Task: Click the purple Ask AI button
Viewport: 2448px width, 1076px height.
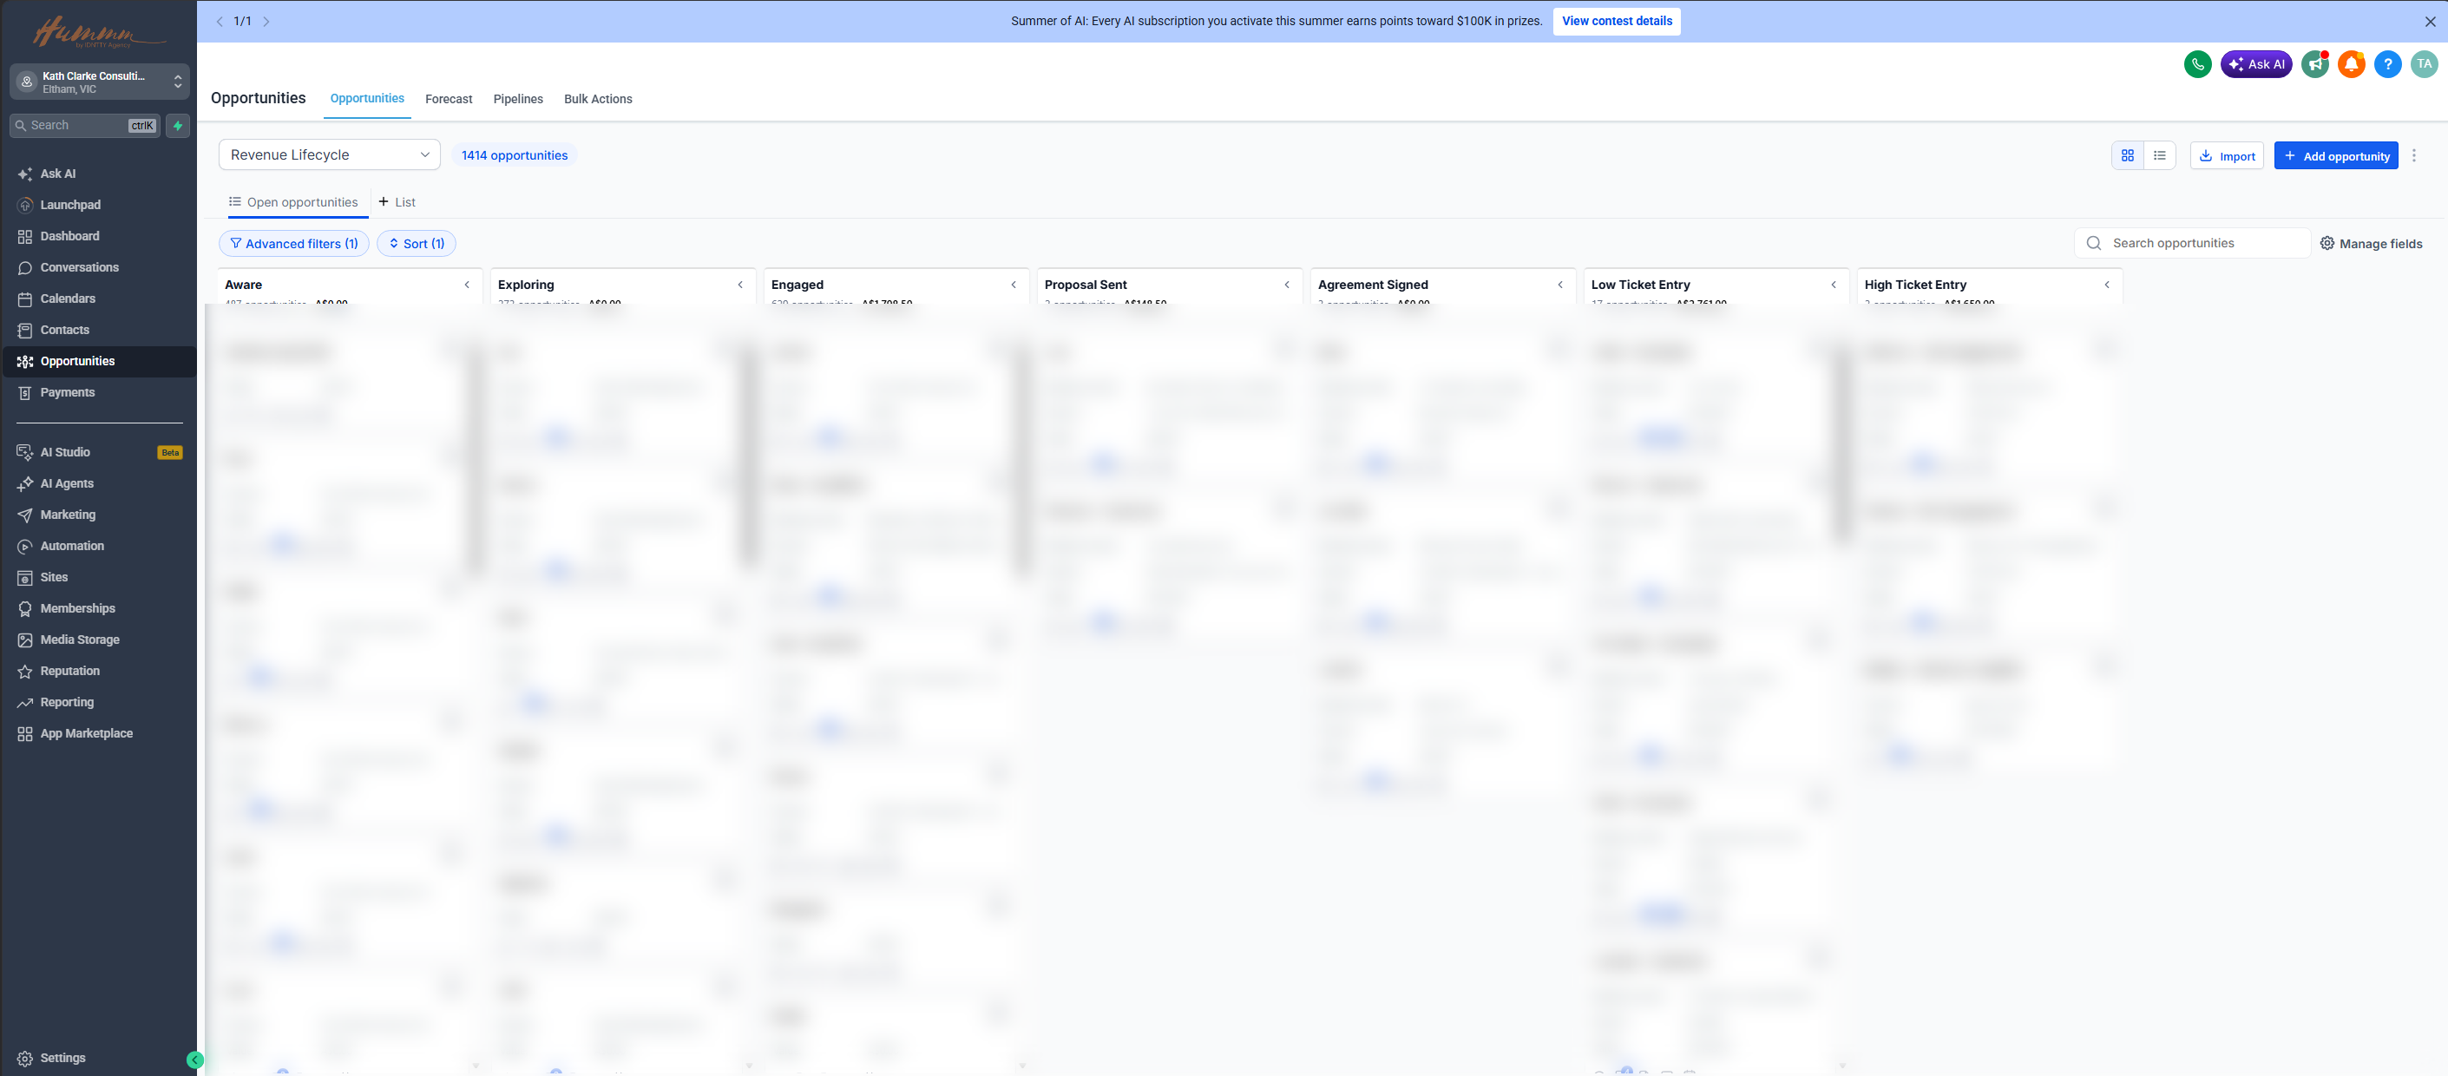Action: (2256, 64)
